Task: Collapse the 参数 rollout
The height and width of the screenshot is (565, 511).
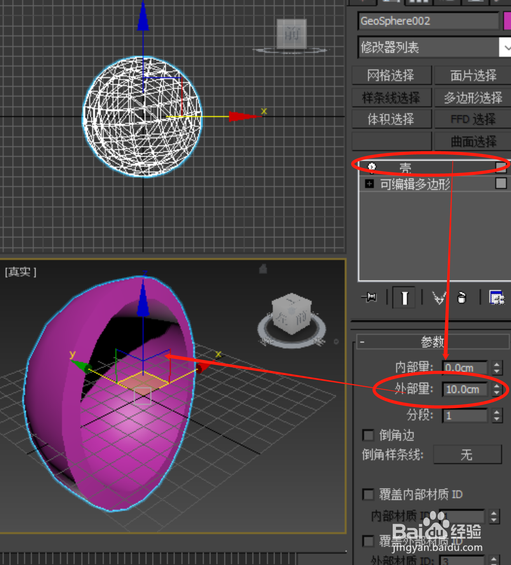Action: 361,342
